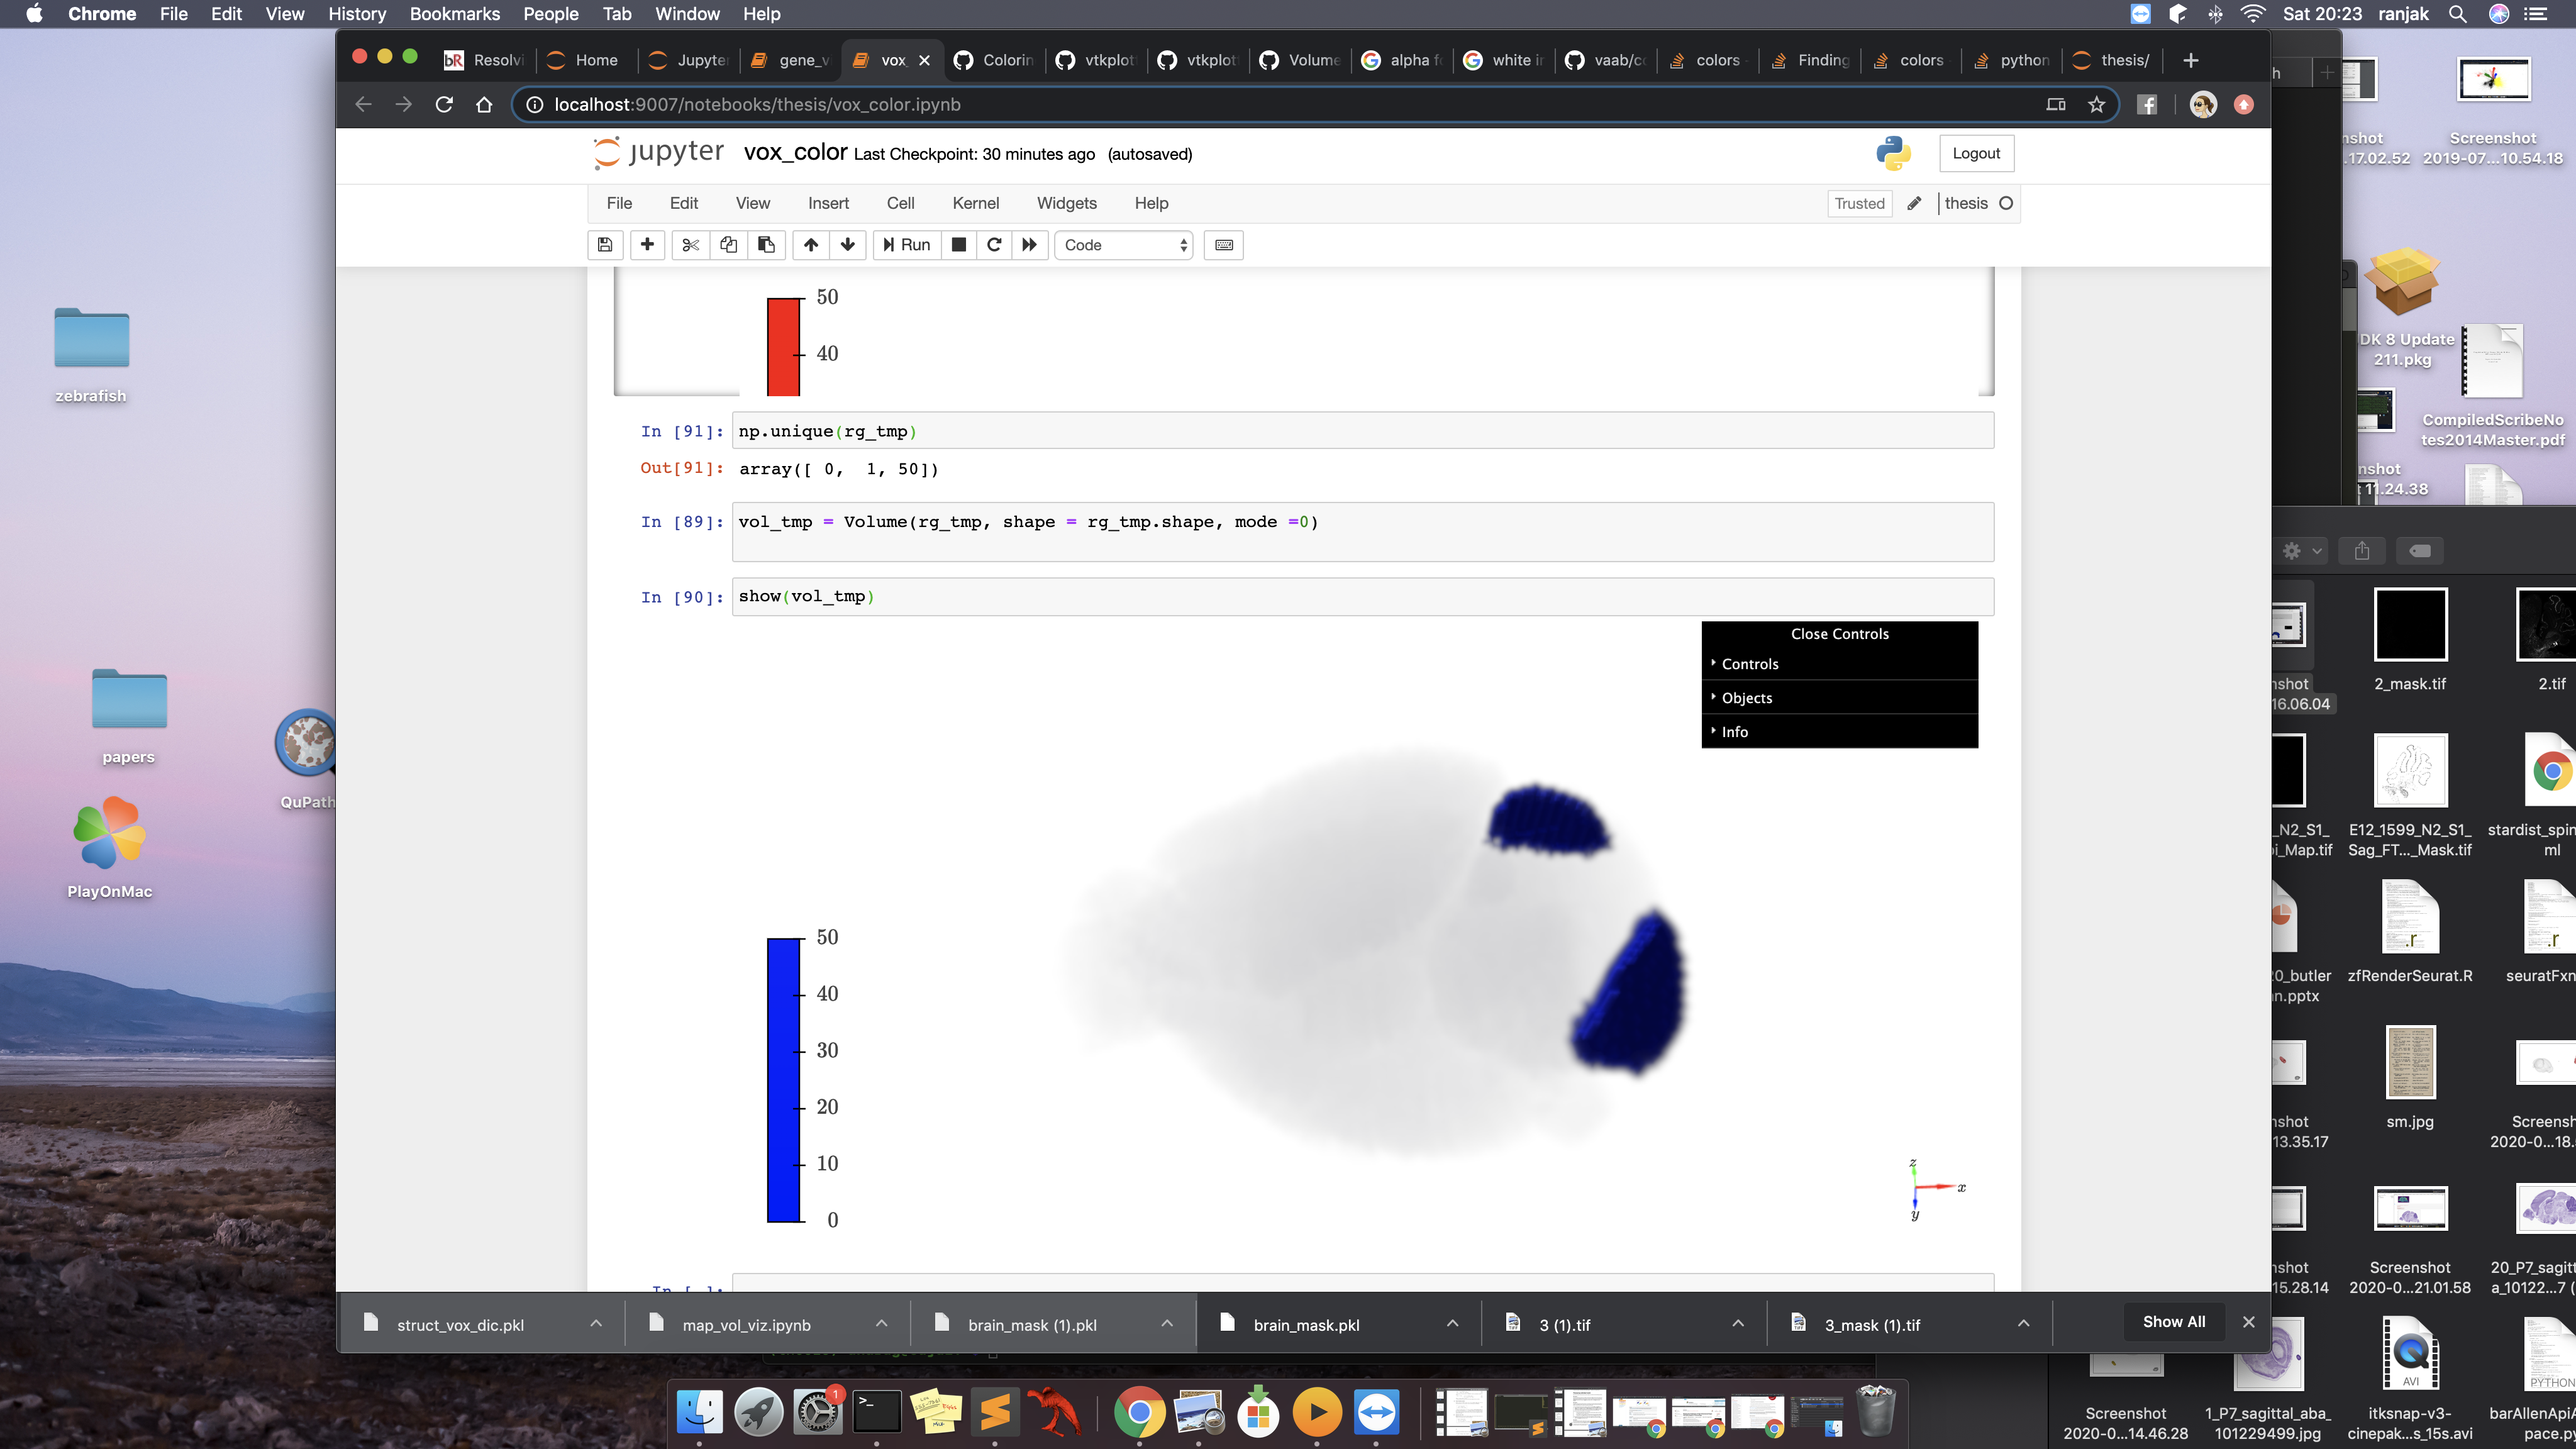Open the notebook Edit menu

(x=684, y=203)
